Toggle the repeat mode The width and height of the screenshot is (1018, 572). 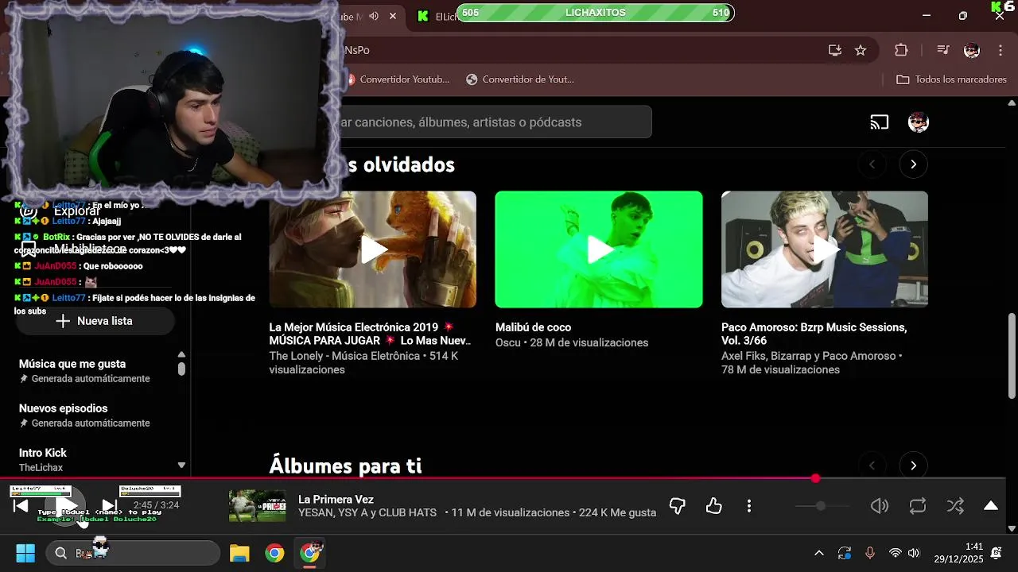coord(918,506)
